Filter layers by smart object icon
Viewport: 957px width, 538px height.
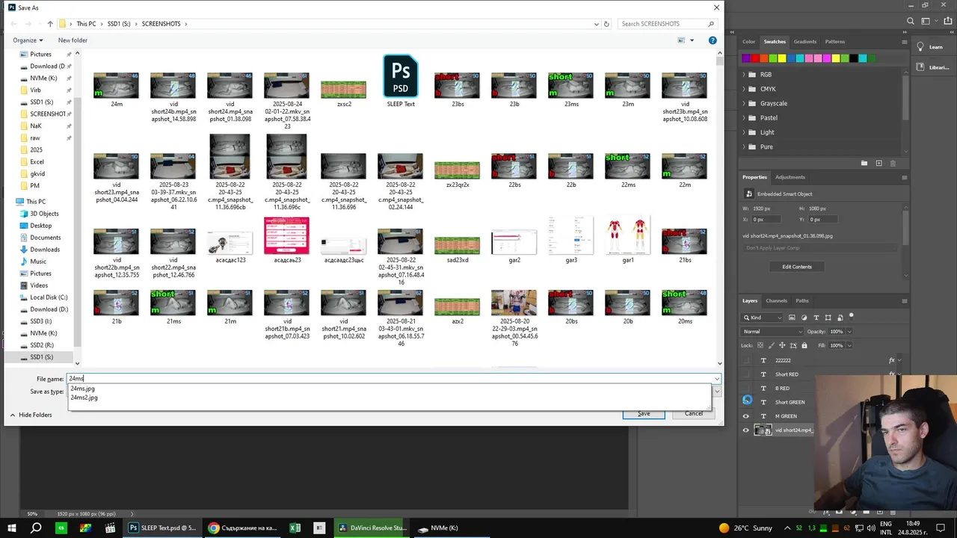[840, 318]
